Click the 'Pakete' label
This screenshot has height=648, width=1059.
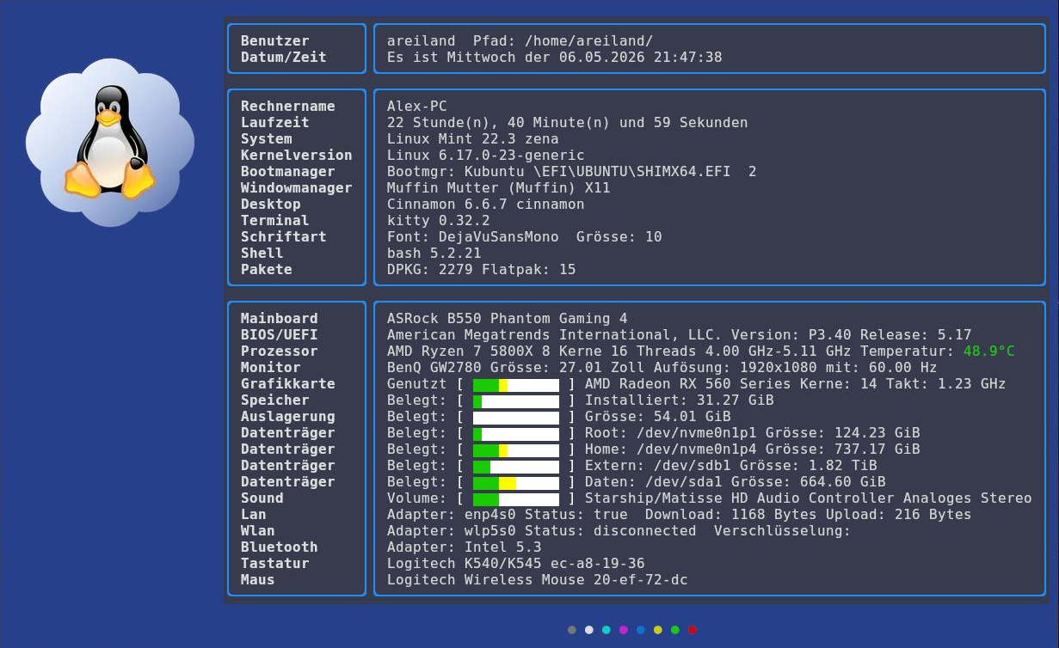(267, 269)
